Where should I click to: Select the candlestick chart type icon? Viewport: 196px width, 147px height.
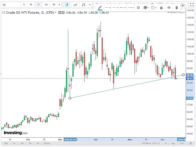tap(67, 5)
